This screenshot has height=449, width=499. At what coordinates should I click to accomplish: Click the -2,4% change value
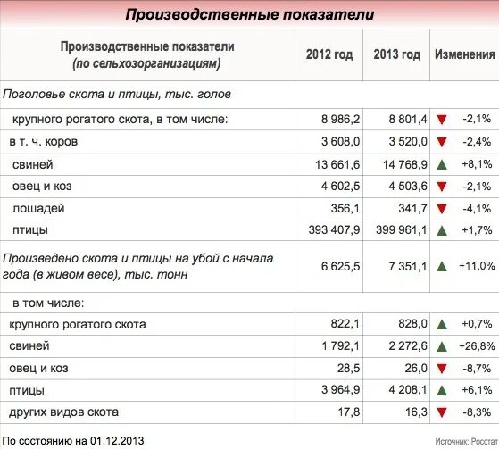(x=477, y=142)
